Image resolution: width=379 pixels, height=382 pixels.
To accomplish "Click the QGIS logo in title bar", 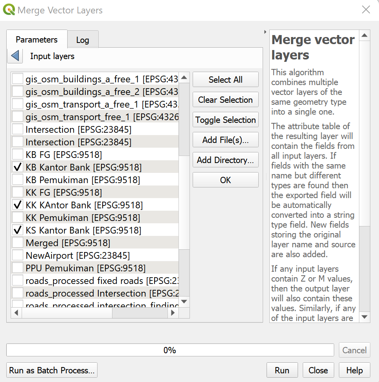I will click(9, 10).
